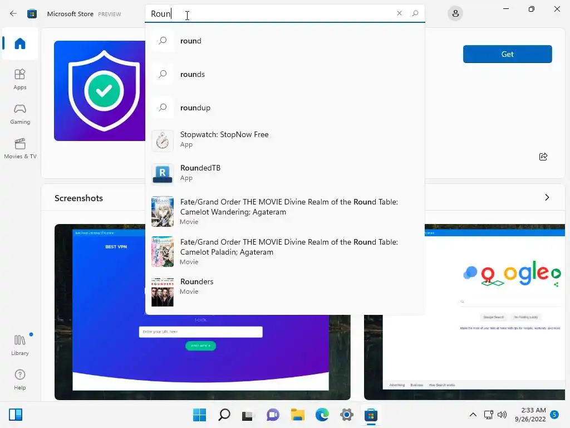570x428 pixels.
Task: Click the share icon
Action: [543, 157]
